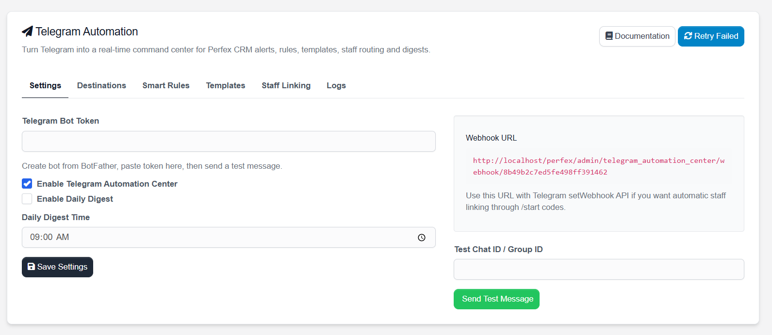Open the Documentation link

tap(637, 36)
